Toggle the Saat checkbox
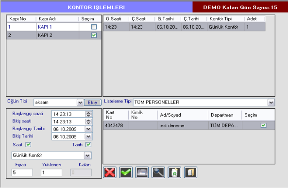 [x=28, y=145]
